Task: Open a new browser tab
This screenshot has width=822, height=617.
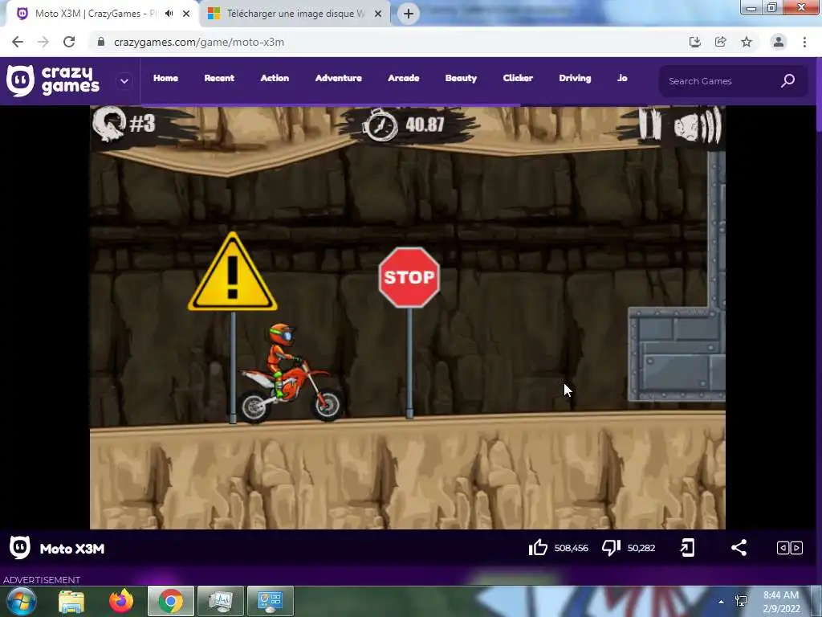Action: click(x=409, y=14)
